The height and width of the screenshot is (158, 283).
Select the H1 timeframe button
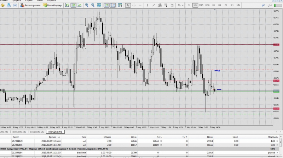click(x=213, y=5)
